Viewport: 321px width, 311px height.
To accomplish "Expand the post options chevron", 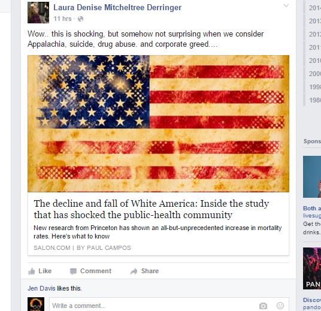I will coord(286,5).
